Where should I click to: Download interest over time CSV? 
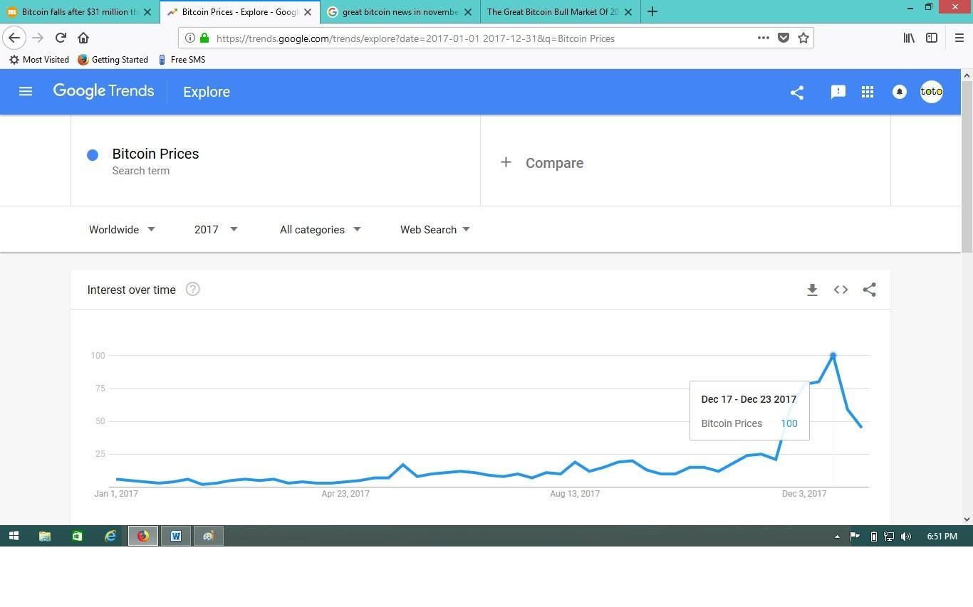(x=812, y=290)
